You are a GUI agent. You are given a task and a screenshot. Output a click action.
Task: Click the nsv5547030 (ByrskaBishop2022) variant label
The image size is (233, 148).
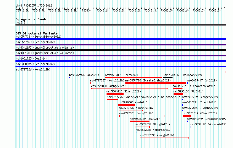[38, 37]
